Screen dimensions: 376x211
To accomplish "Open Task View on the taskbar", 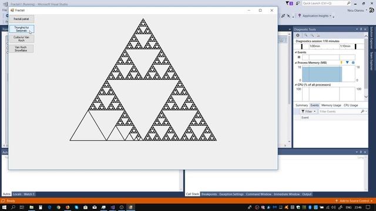I will click(x=22, y=207).
